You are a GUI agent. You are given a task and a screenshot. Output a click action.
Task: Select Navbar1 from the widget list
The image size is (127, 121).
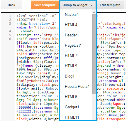[72, 14]
